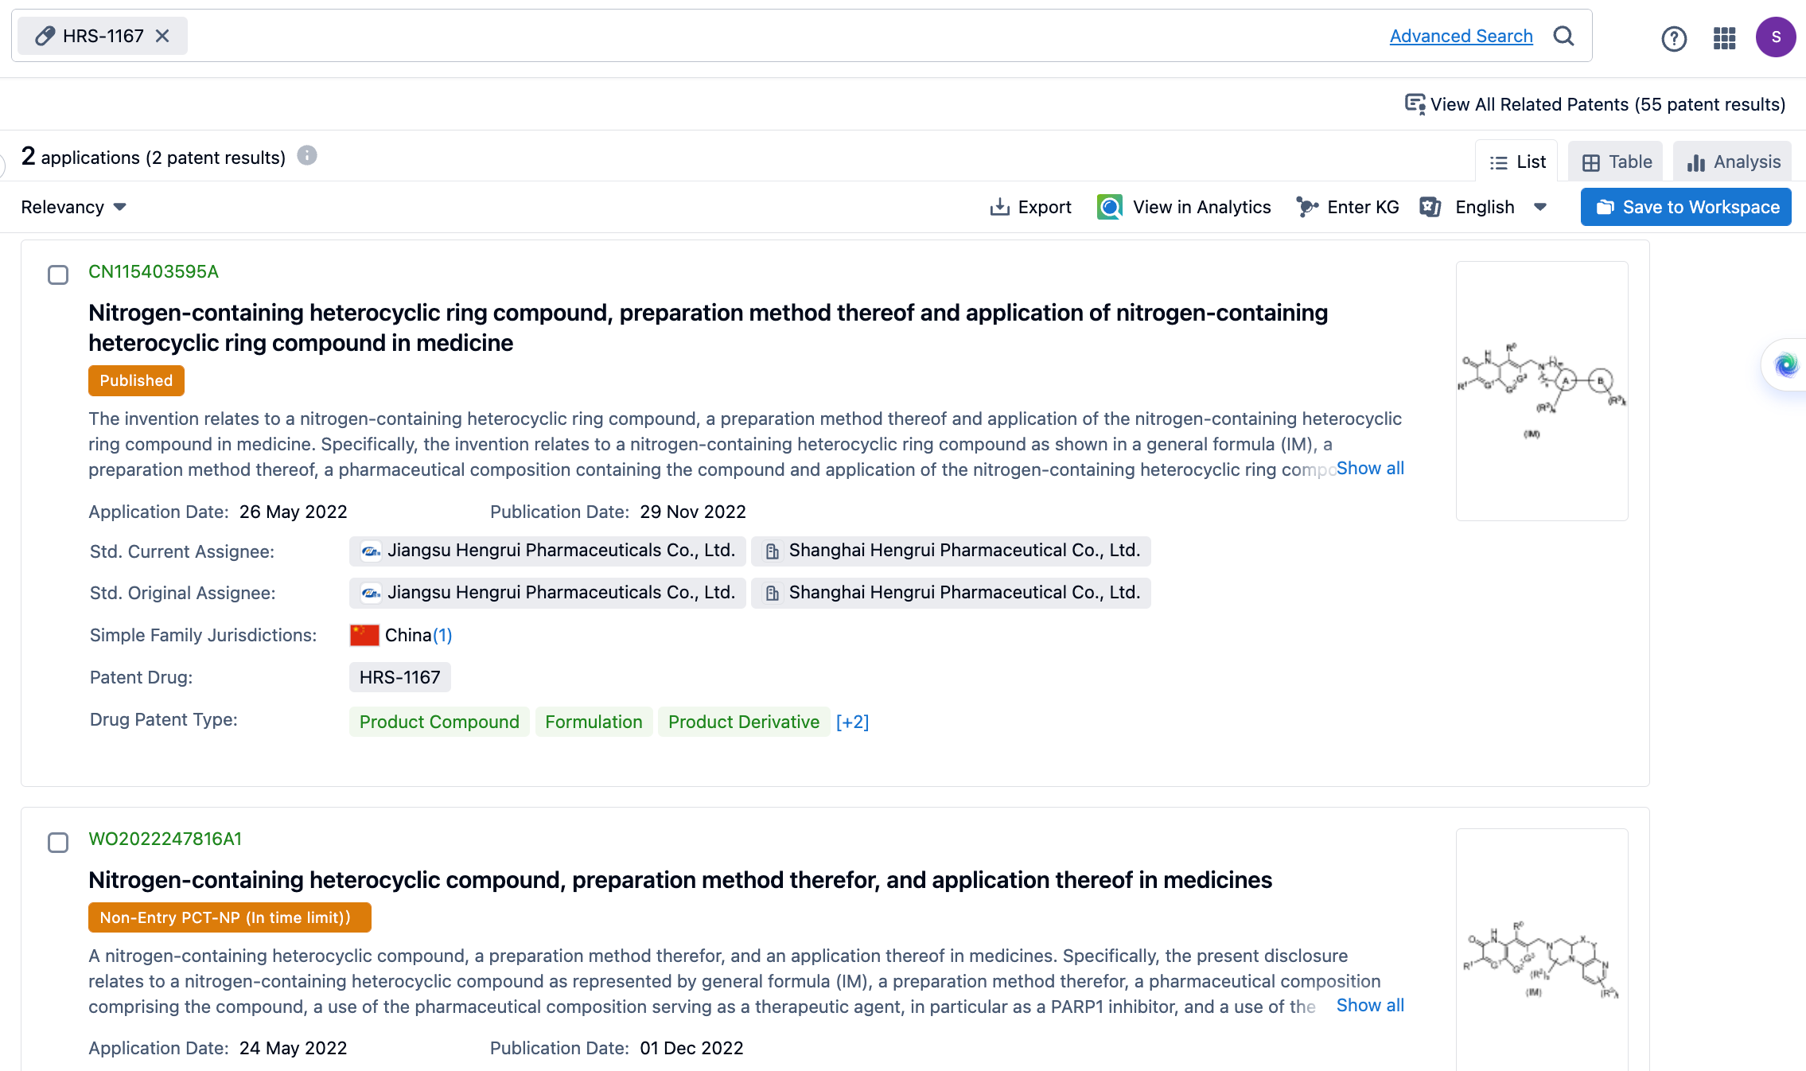Switch to the Table view tab

point(1617,162)
